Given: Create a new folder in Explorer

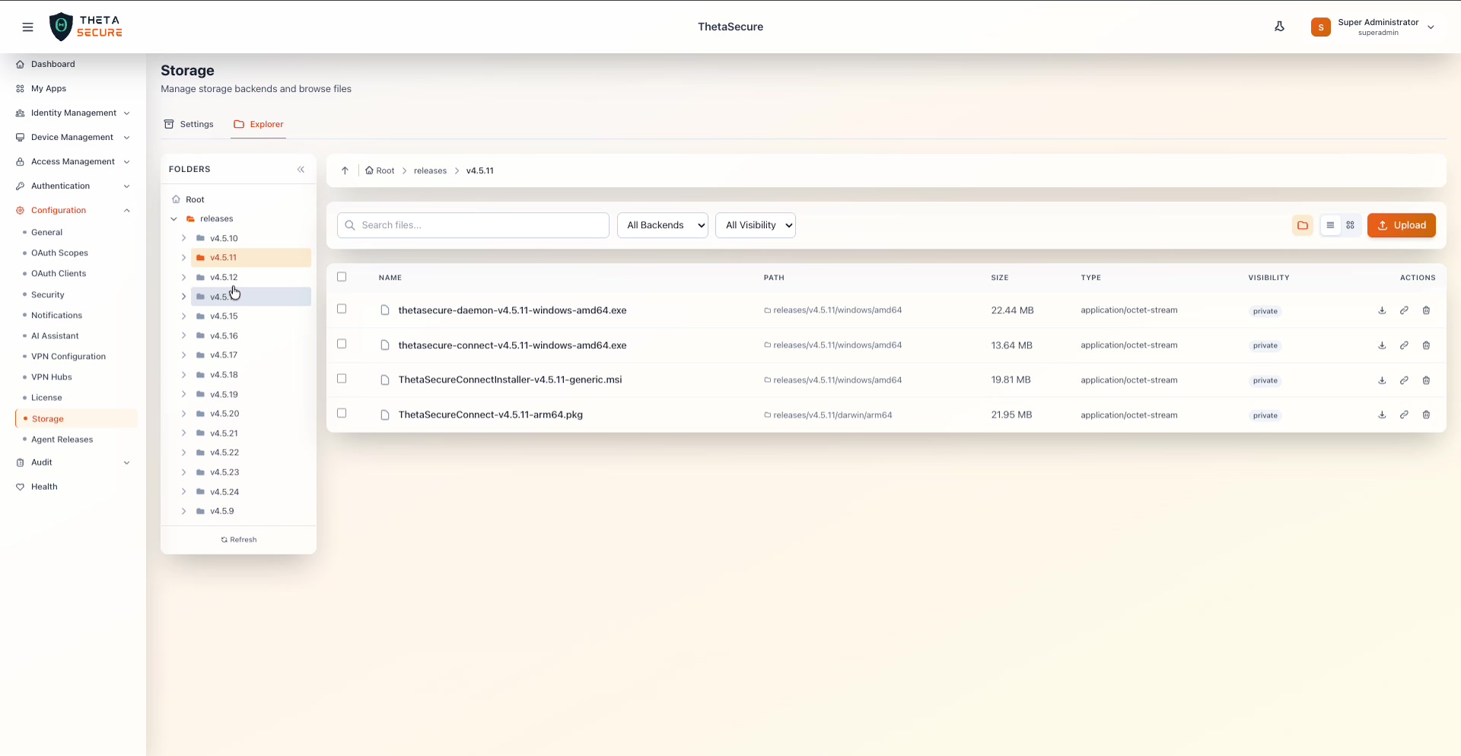Looking at the screenshot, I should tap(1303, 225).
